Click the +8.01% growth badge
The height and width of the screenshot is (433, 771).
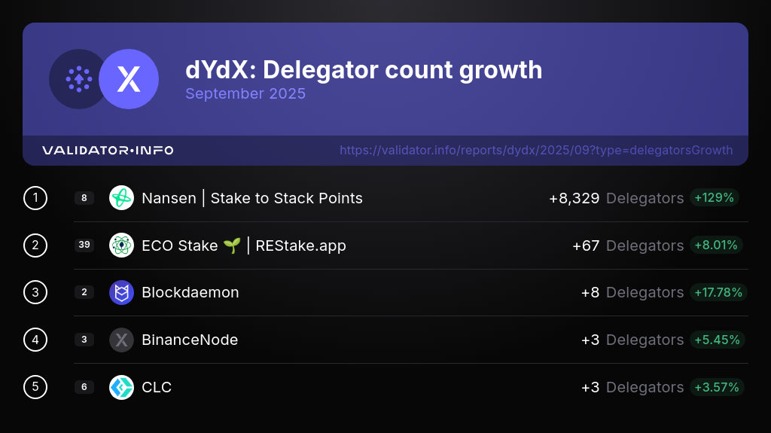(x=718, y=245)
